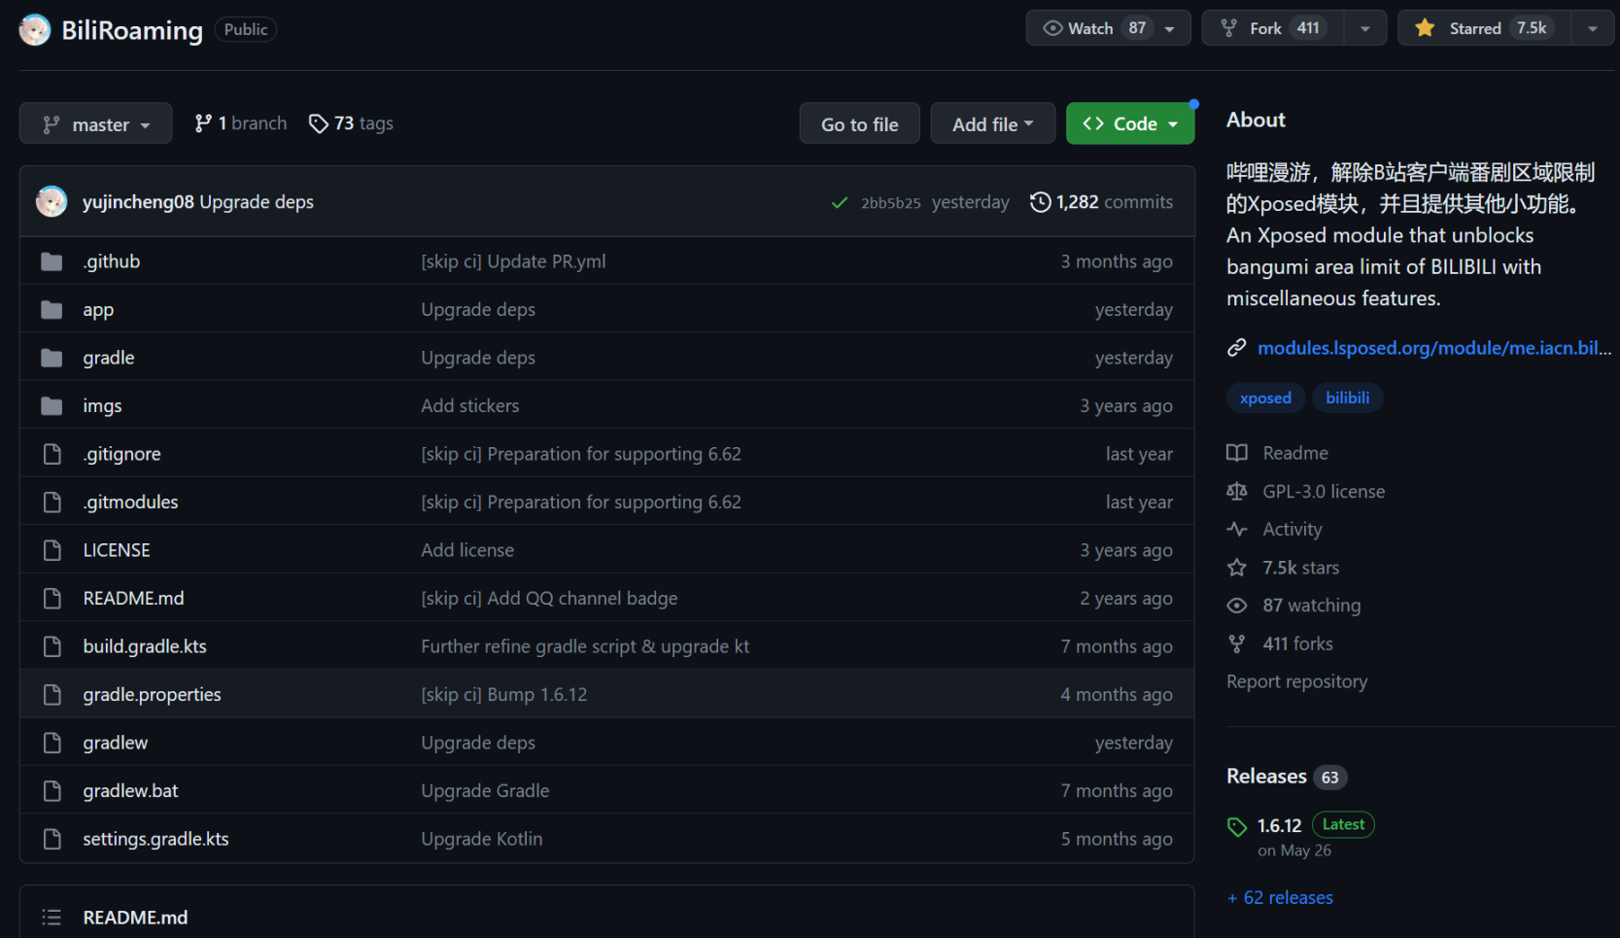Viewport: 1620px width, 938px height.
Task: Expand the Fork options dropdown arrow
Action: coord(1364,28)
